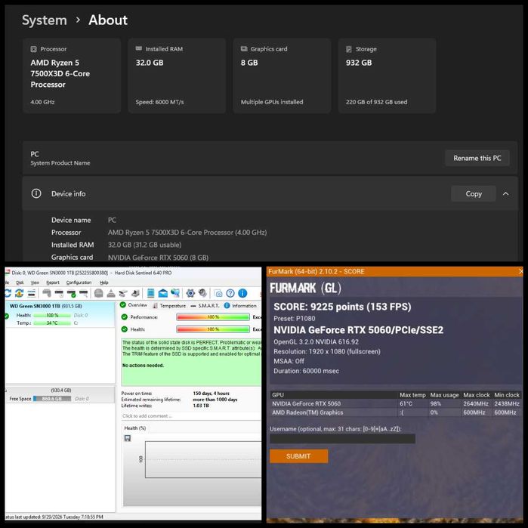Click the Max temp column header
Screen dimensions: 528x528
[412, 394]
